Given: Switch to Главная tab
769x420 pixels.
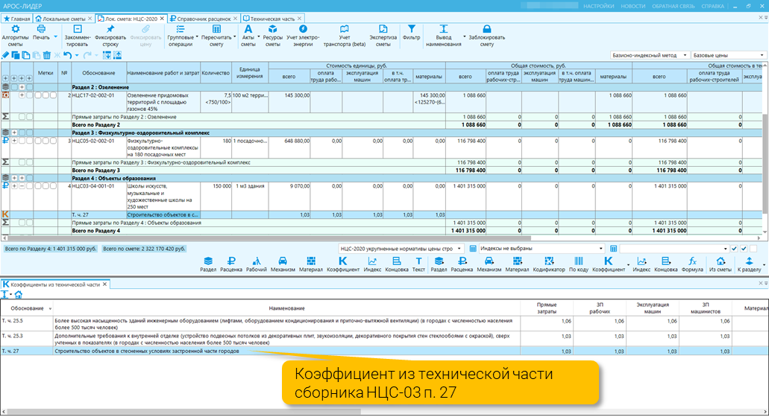Looking at the screenshot, I should [16, 19].
